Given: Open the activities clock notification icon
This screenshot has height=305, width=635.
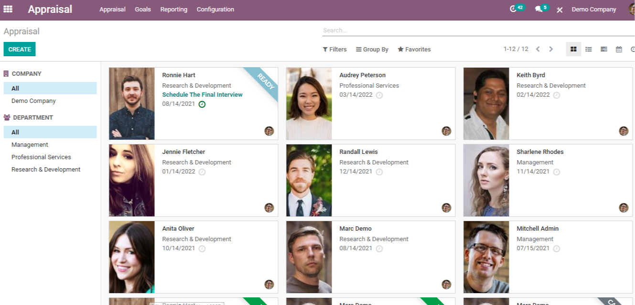Looking at the screenshot, I should coord(514,9).
